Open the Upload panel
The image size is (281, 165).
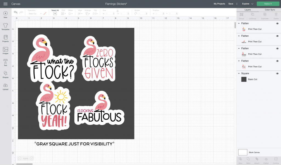point(5,86)
